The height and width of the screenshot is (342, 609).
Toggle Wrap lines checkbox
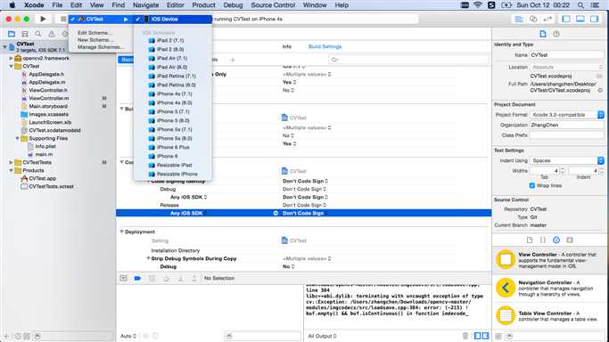tap(532, 185)
